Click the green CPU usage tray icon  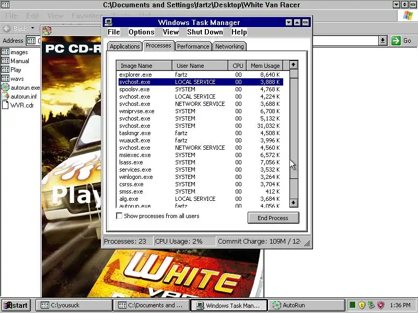click(x=353, y=305)
